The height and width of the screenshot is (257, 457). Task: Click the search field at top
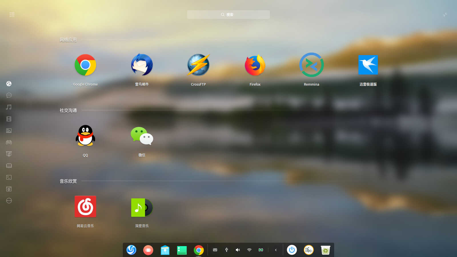[x=228, y=15]
